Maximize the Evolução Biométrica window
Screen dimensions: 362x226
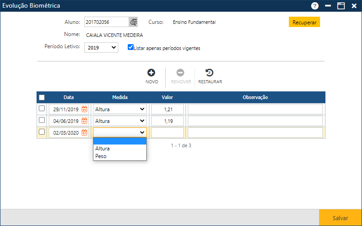click(341, 6)
